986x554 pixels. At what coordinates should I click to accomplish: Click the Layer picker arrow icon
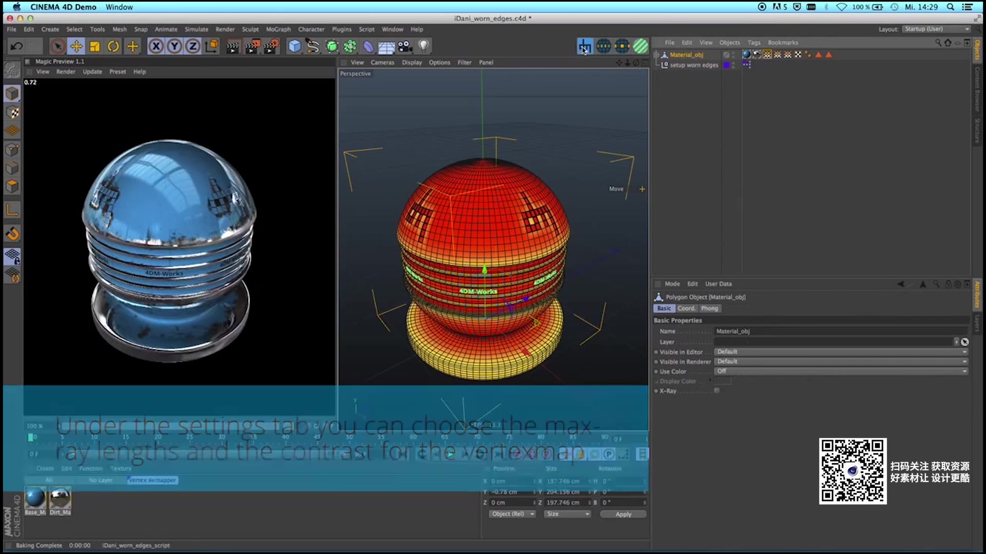click(965, 342)
